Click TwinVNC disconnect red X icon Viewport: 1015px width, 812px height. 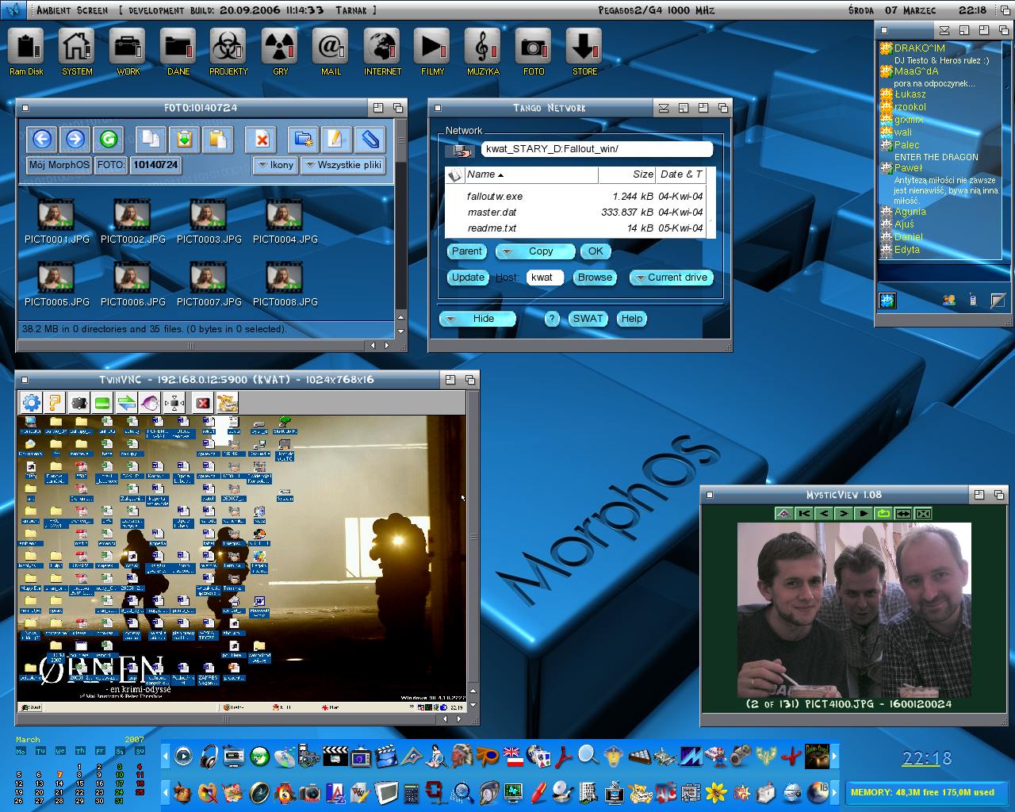point(203,403)
